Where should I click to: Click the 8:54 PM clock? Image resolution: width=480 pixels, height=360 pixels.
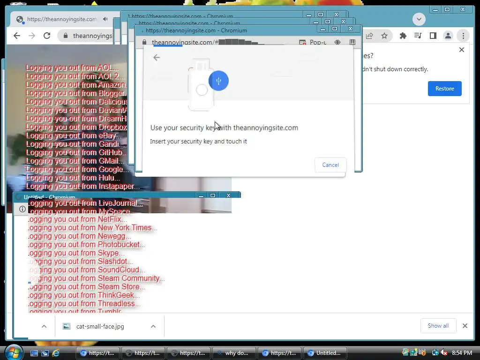pos(462,352)
